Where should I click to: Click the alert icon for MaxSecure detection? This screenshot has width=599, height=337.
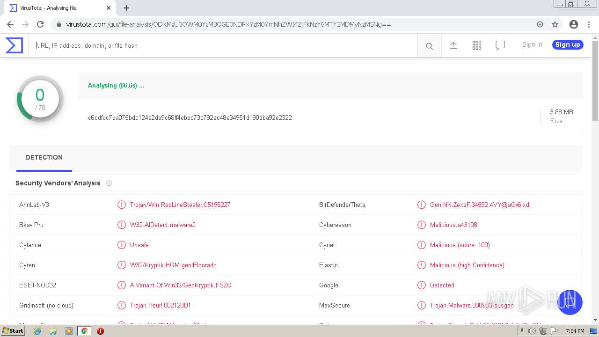tap(422, 305)
